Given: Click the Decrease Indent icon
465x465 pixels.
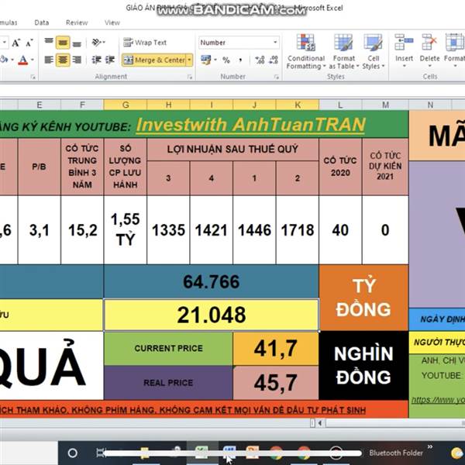Looking at the screenshot, I should coord(96,60).
